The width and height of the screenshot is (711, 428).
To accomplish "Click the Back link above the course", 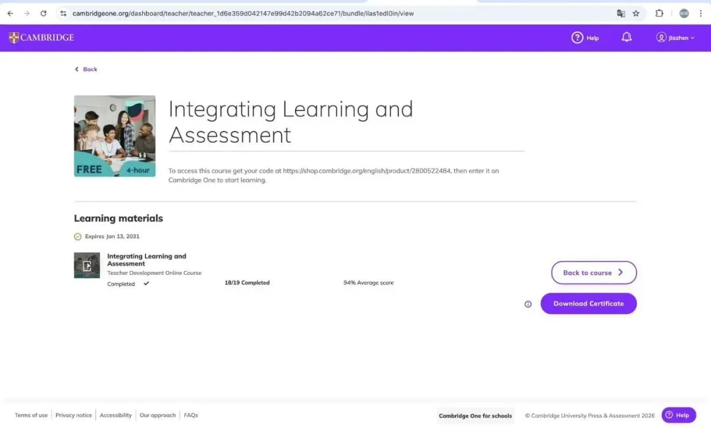I will coord(86,69).
